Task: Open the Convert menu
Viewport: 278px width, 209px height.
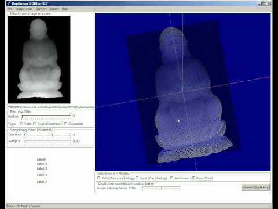Action: [41, 9]
